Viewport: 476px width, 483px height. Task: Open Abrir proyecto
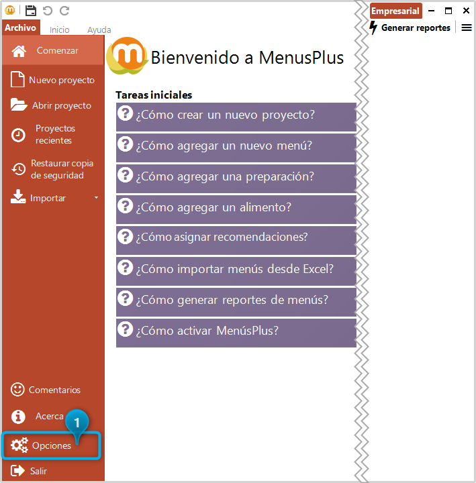53,105
